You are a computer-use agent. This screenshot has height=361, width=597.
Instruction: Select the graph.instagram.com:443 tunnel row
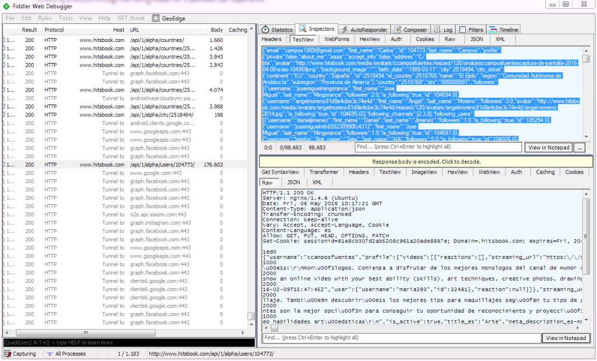pos(126,223)
